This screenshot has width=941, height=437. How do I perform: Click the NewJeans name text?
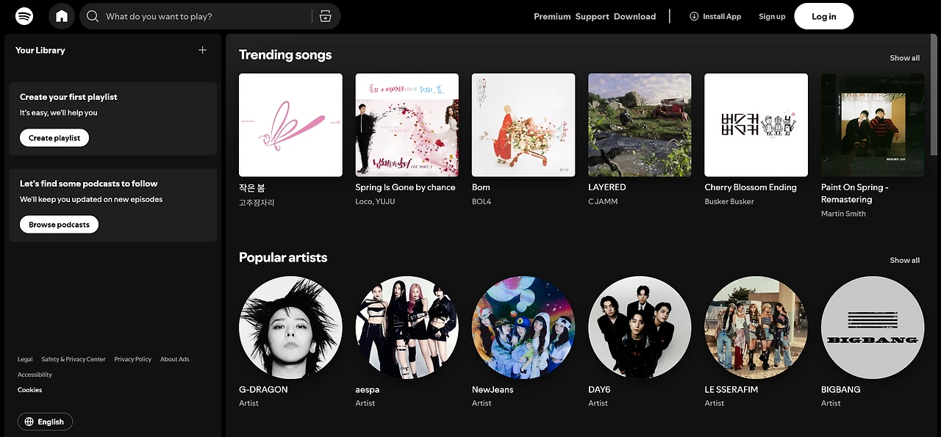[493, 389]
